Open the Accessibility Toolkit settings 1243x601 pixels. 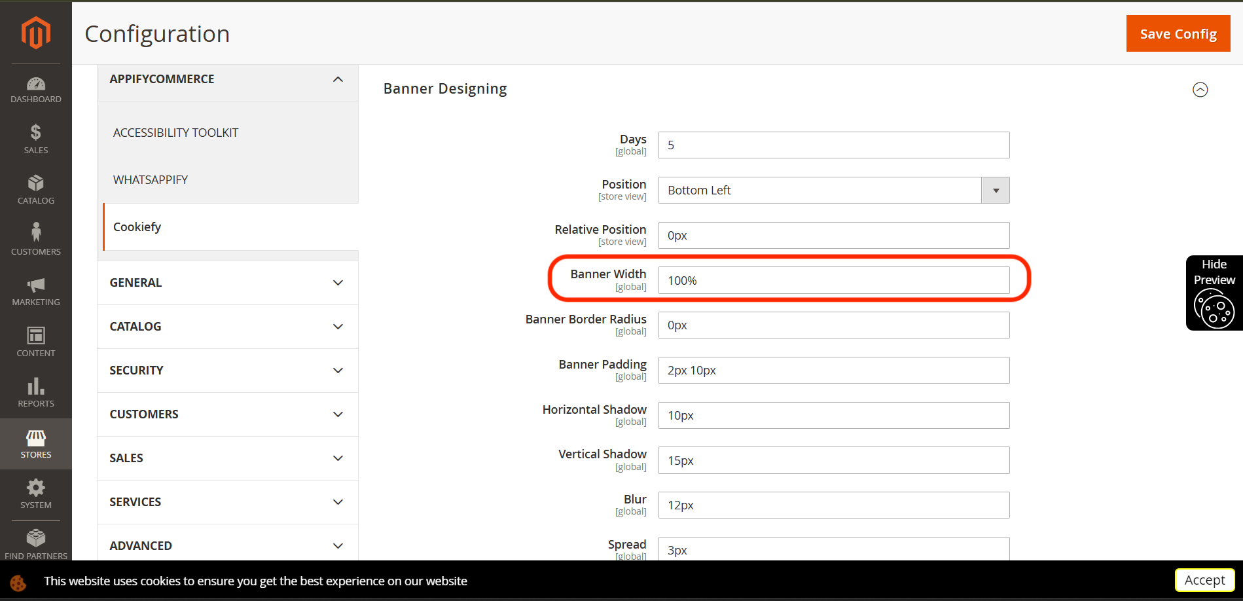click(x=175, y=133)
